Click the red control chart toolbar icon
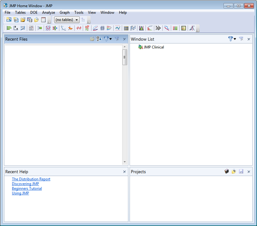257x226 pixels. pyautogui.click(x=79, y=28)
